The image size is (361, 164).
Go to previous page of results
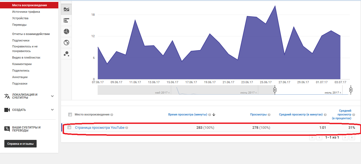coord(319,137)
